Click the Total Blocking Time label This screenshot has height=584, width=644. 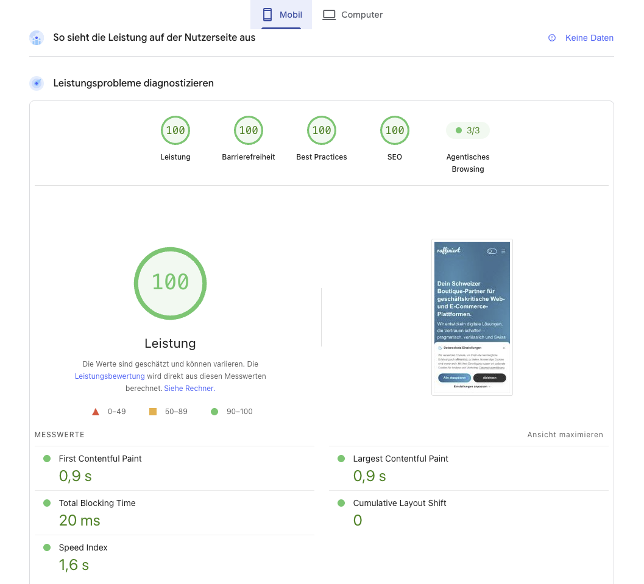(x=97, y=503)
